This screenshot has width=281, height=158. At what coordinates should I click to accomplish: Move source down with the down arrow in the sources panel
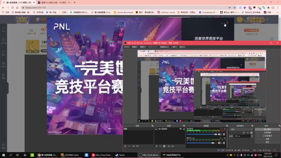tap(172, 146)
